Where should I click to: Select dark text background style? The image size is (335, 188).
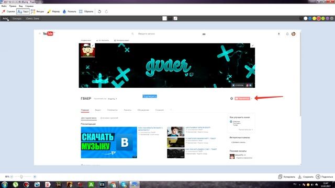[170, 19]
